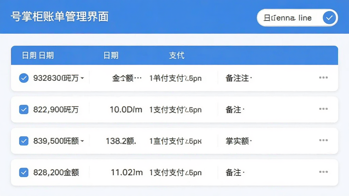Click the header pill field with text 'line'

tap(297, 18)
